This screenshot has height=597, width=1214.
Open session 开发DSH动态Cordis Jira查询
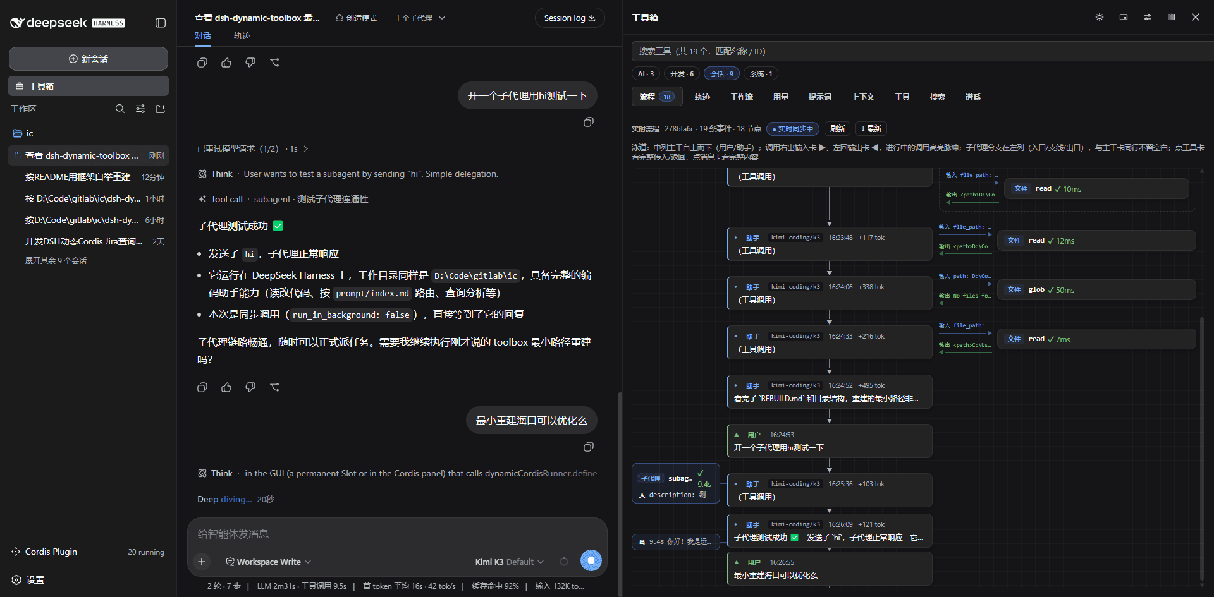[89, 241]
